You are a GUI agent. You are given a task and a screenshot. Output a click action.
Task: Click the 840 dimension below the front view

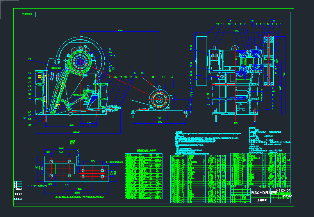pyautogui.click(x=235, y=123)
